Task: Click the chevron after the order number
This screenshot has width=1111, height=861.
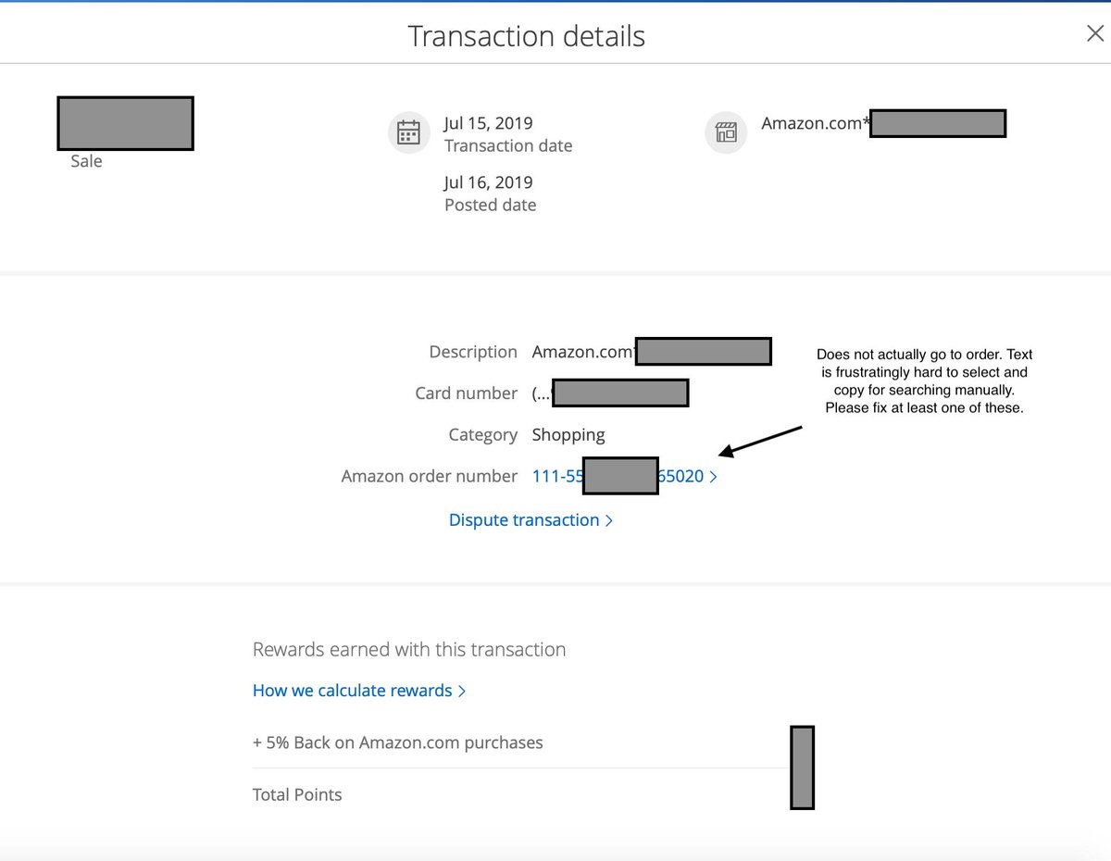Action: click(x=713, y=477)
